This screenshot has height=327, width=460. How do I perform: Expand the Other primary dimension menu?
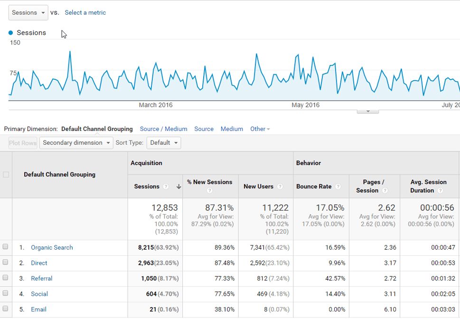pyautogui.click(x=260, y=129)
